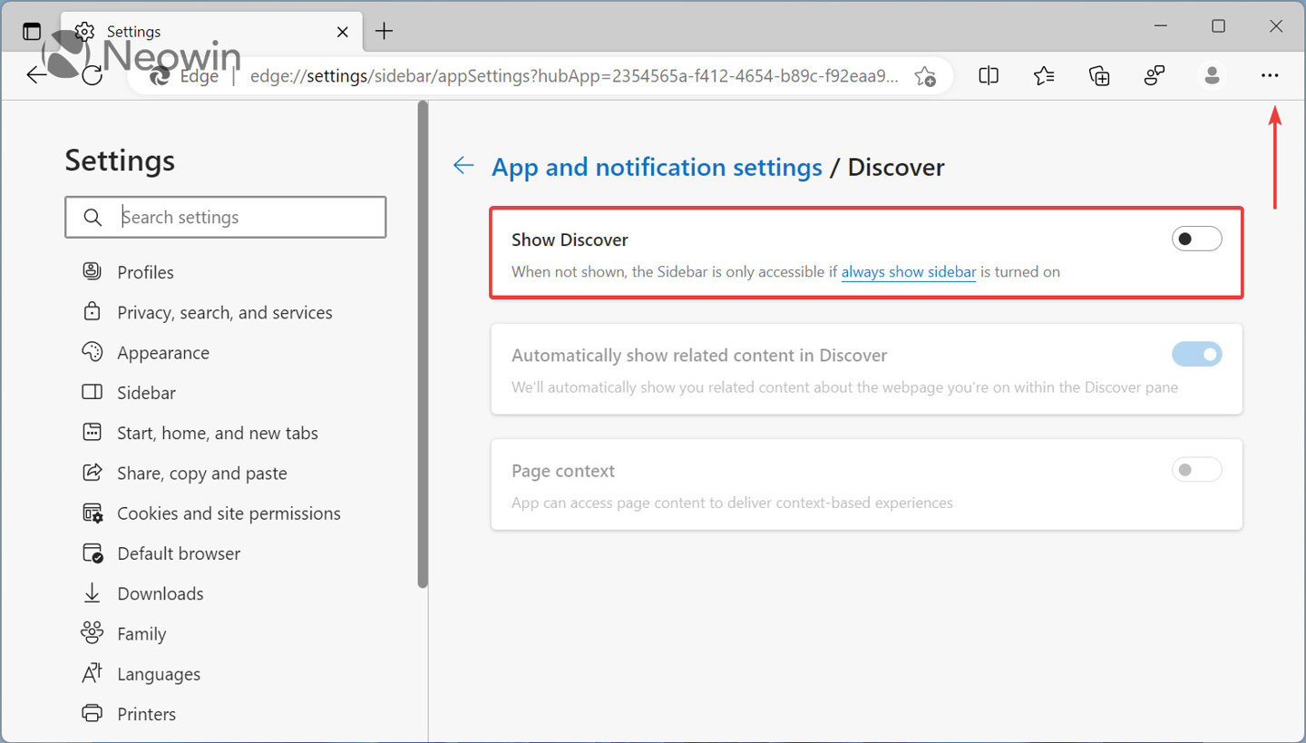Open the profile avatar icon
The width and height of the screenshot is (1306, 743).
coord(1212,75)
